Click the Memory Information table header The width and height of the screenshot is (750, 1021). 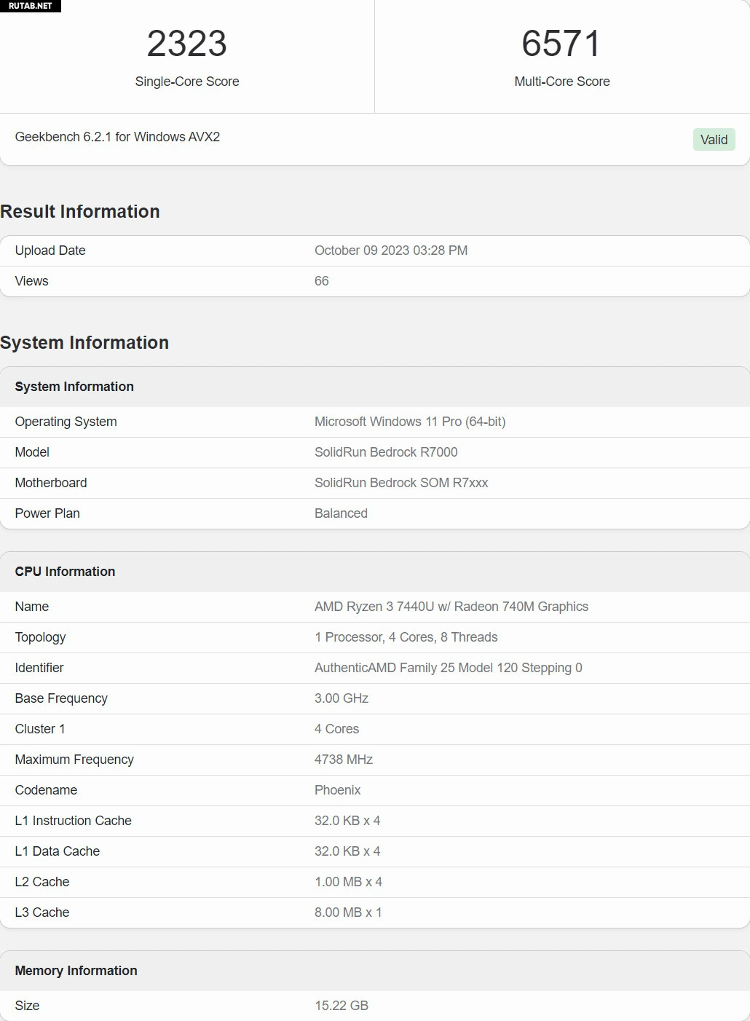point(76,971)
